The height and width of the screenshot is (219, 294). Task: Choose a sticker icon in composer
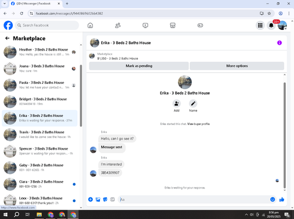pyautogui.click(x=105, y=200)
